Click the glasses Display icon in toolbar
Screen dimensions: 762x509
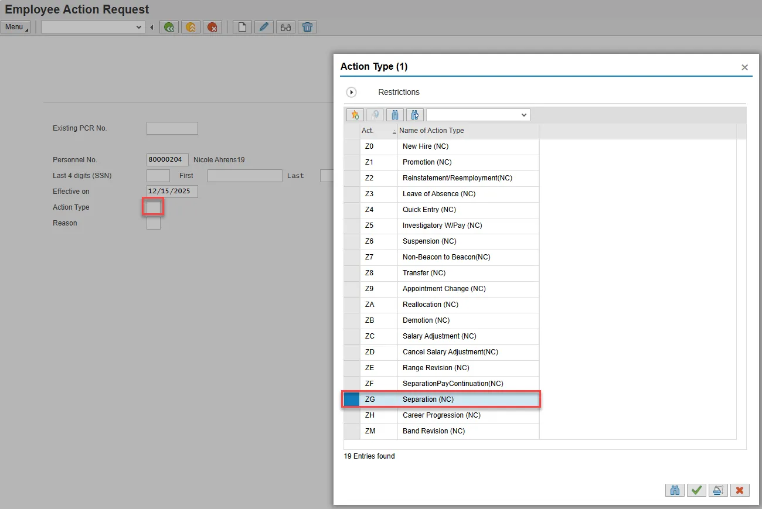click(285, 27)
